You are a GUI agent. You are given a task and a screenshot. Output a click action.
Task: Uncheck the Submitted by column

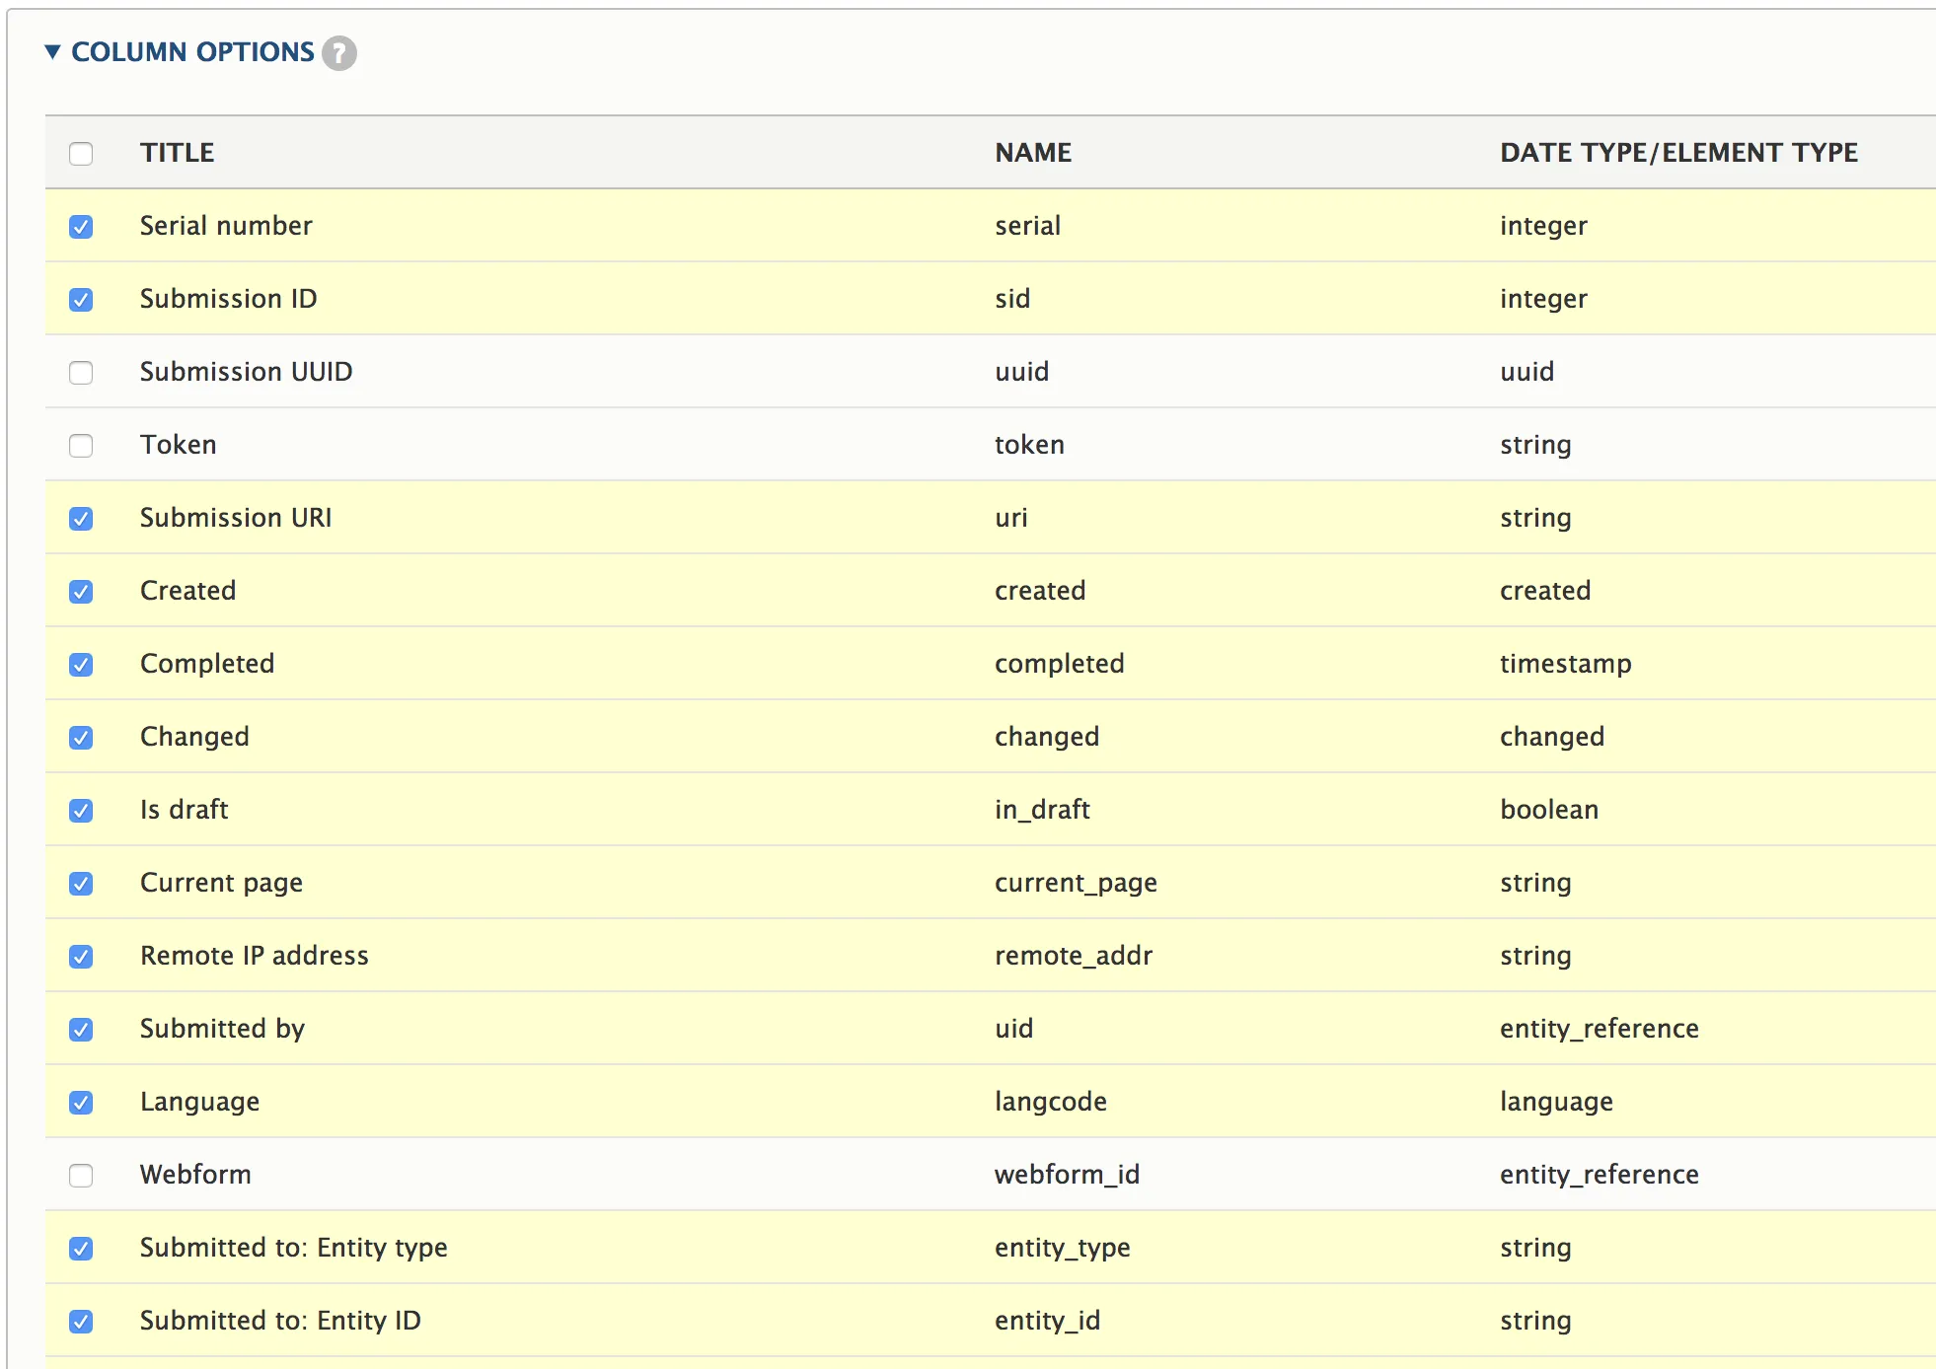[81, 1030]
